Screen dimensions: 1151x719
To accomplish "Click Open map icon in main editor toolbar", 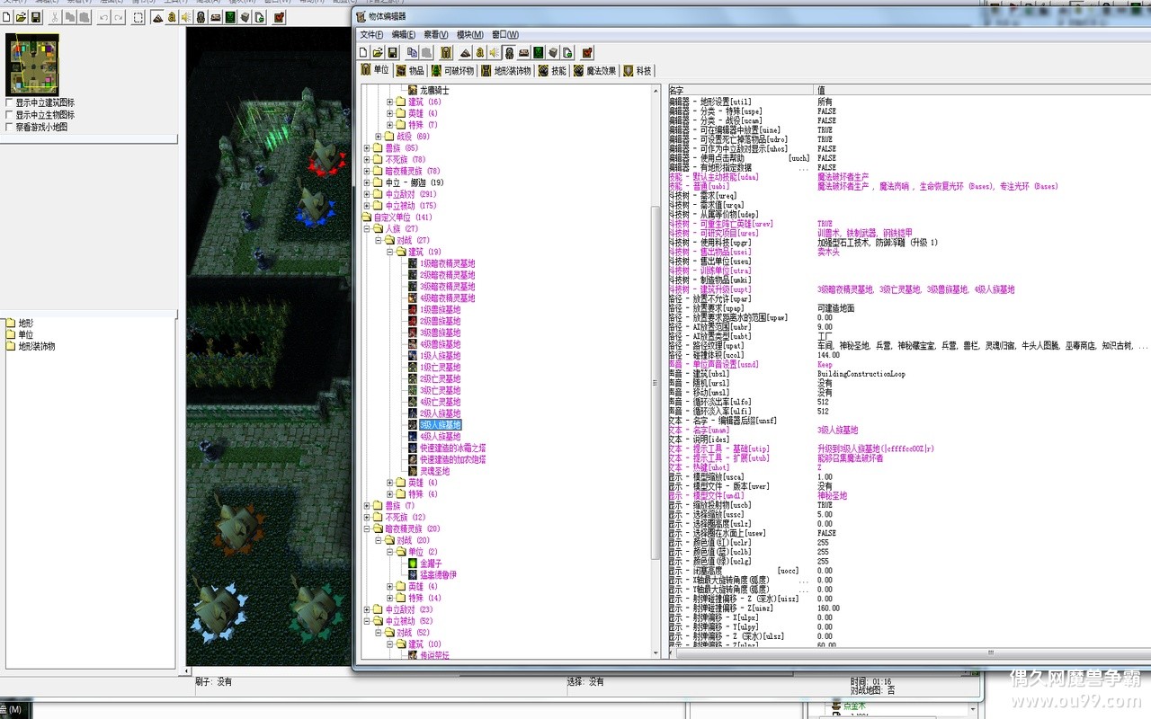I will [x=21, y=18].
